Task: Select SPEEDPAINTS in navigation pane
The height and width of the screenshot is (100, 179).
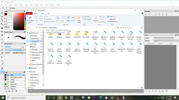Action: coord(36,55)
